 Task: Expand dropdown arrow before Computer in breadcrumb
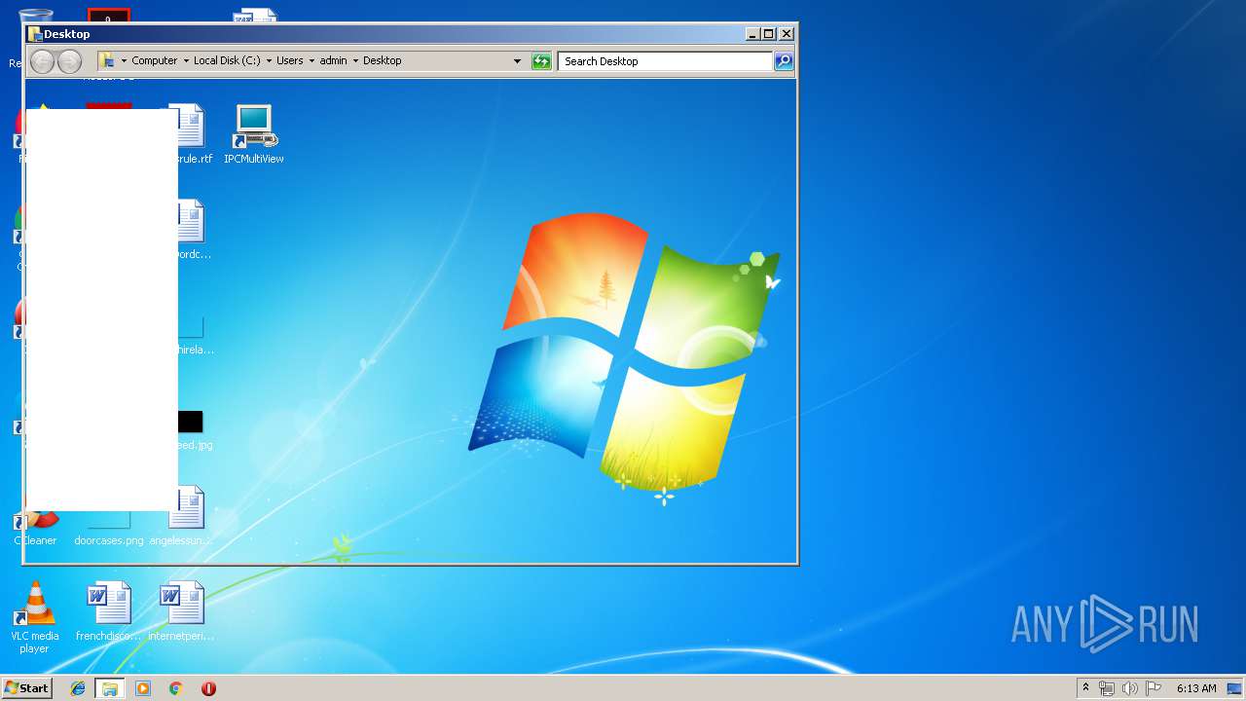(124, 60)
